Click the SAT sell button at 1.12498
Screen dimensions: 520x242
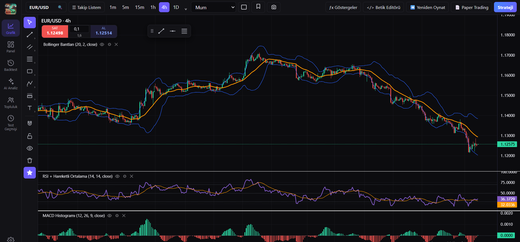click(55, 31)
